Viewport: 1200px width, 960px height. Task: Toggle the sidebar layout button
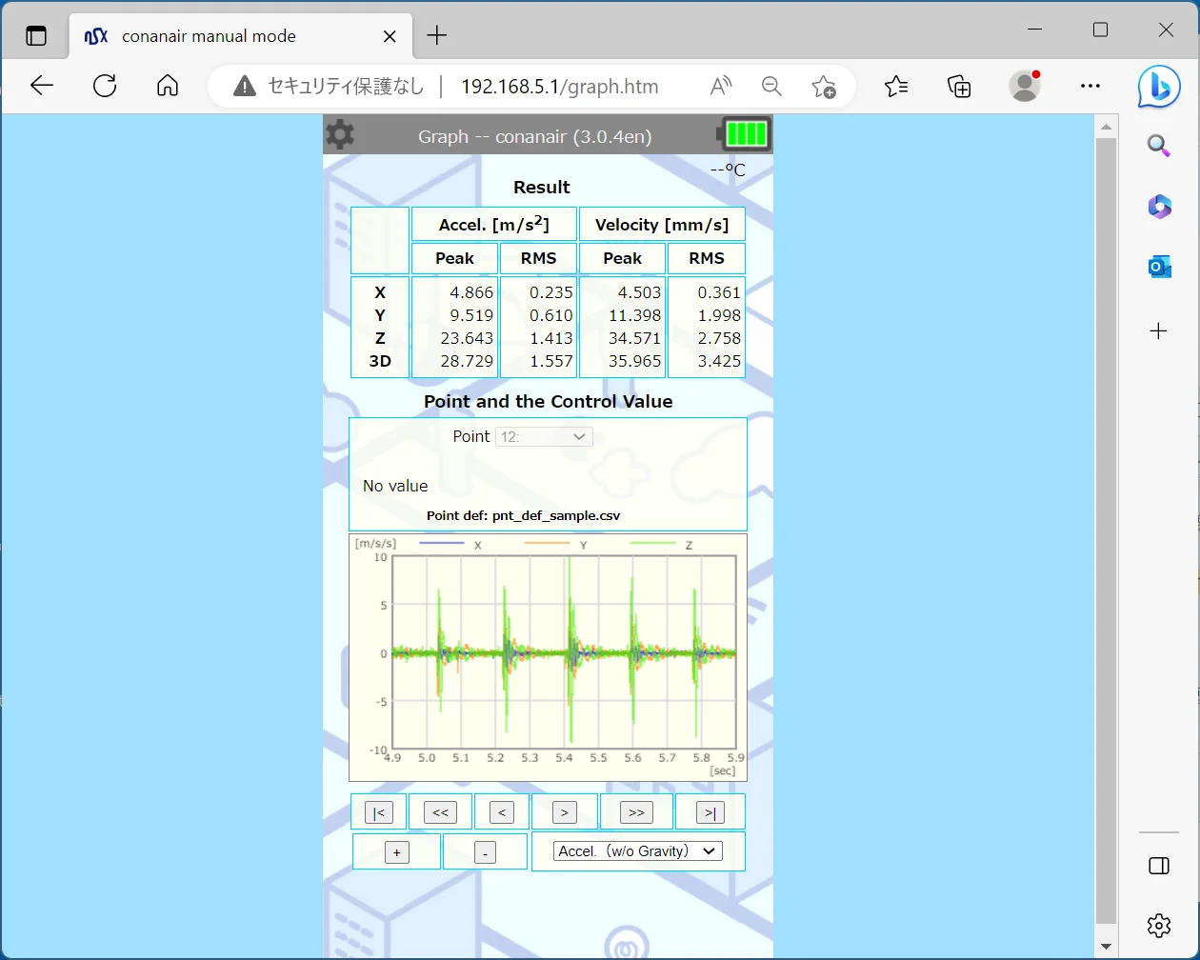(1159, 866)
